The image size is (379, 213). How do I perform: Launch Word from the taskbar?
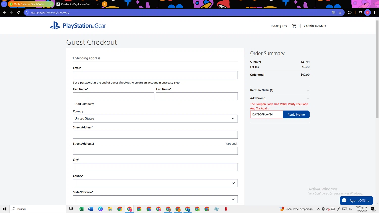pyautogui.click(x=91, y=209)
